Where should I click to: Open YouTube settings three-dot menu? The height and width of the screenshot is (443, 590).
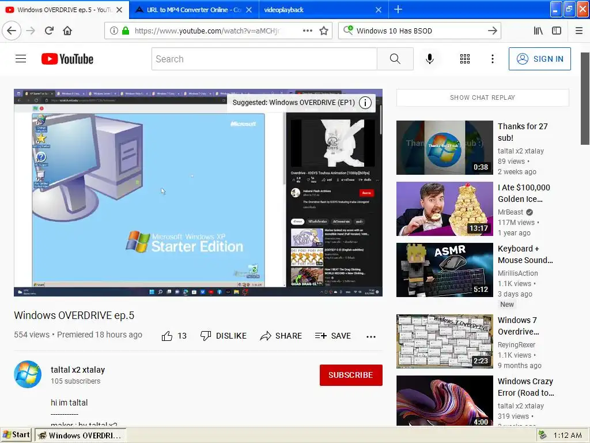pos(493,59)
